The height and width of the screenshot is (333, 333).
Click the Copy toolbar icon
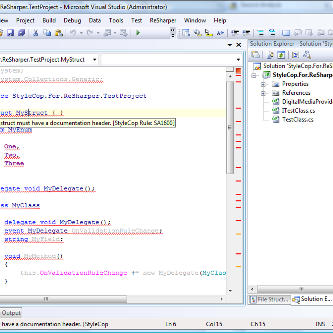click(47, 33)
